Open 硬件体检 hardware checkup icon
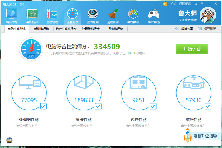 click(x=12, y=16)
